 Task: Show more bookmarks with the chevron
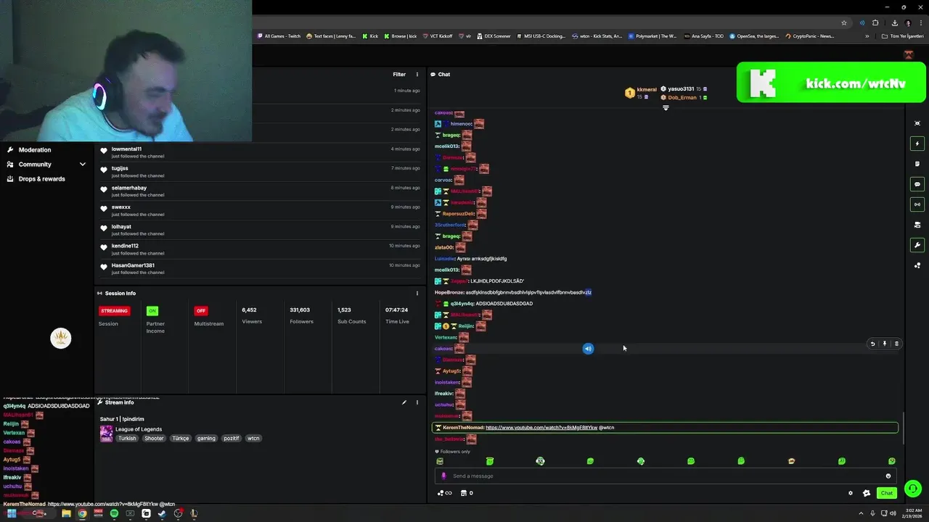pos(867,36)
